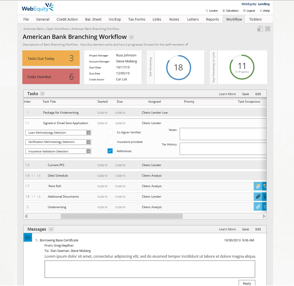This screenshot has width=294, height=286.
Task: Click the paperclip icon on Underwriting row
Action: coord(258,207)
